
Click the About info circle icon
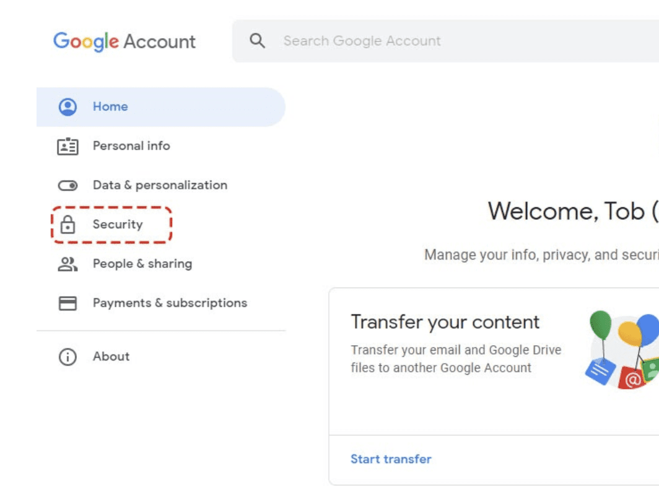(x=68, y=357)
